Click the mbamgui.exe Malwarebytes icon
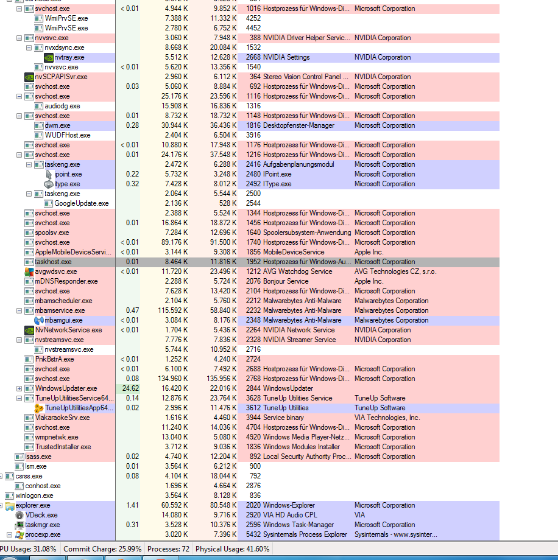The image size is (558, 560). click(x=38, y=320)
